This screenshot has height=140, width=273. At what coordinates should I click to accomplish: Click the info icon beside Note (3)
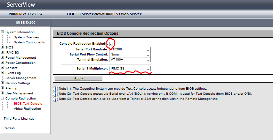55,99
